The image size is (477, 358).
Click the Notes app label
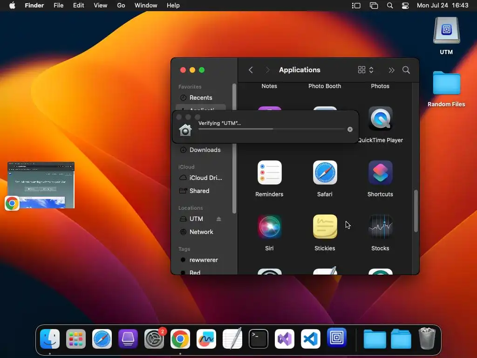[x=269, y=86]
